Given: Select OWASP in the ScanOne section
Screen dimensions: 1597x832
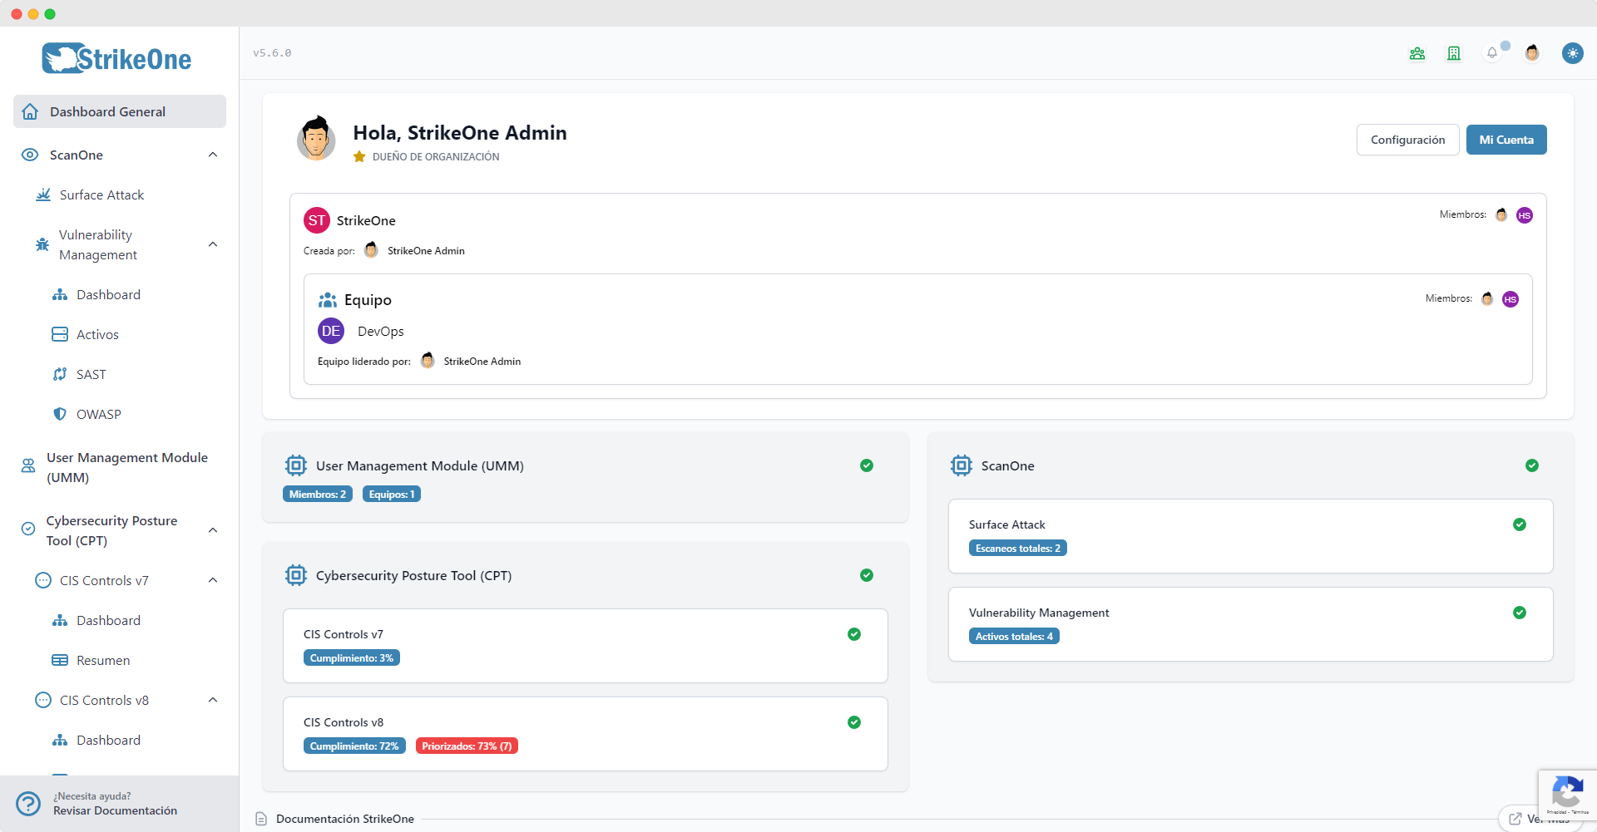Looking at the screenshot, I should 96,414.
